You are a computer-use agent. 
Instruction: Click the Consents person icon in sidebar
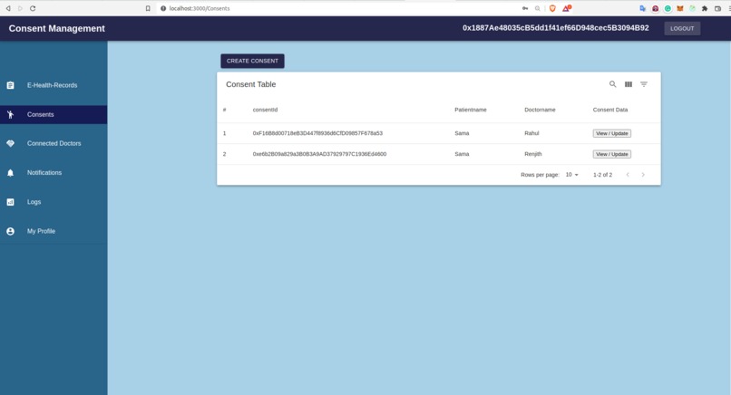coord(10,114)
